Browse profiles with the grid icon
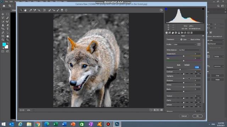Screen dimensions: 227x127 point(199,44)
